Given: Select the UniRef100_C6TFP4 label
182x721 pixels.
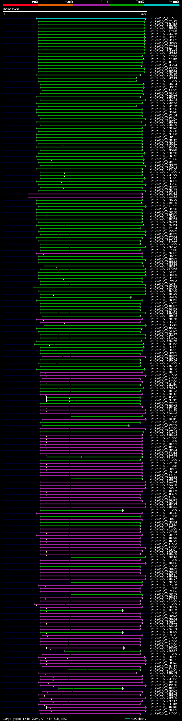Looking at the screenshot, I should (x=163, y=47).
